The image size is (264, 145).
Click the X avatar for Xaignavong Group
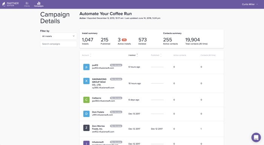click(x=86, y=81)
